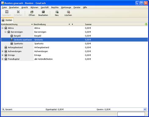
Task: Expand the Aufwendungen account
Action: (x=2, y=51)
